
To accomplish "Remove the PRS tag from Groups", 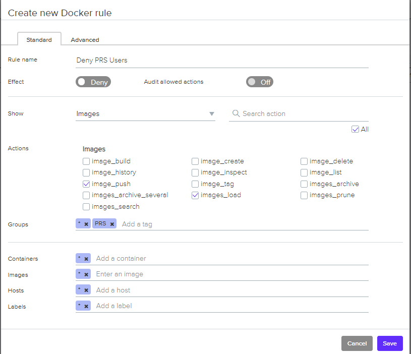I will (x=112, y=224).
